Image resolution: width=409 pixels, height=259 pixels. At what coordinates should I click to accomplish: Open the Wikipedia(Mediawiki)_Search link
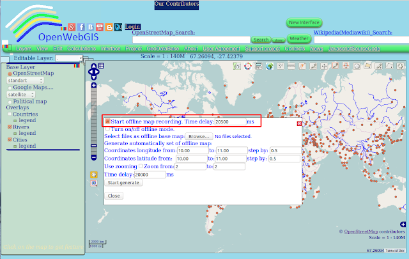click(x=353, y=33)
